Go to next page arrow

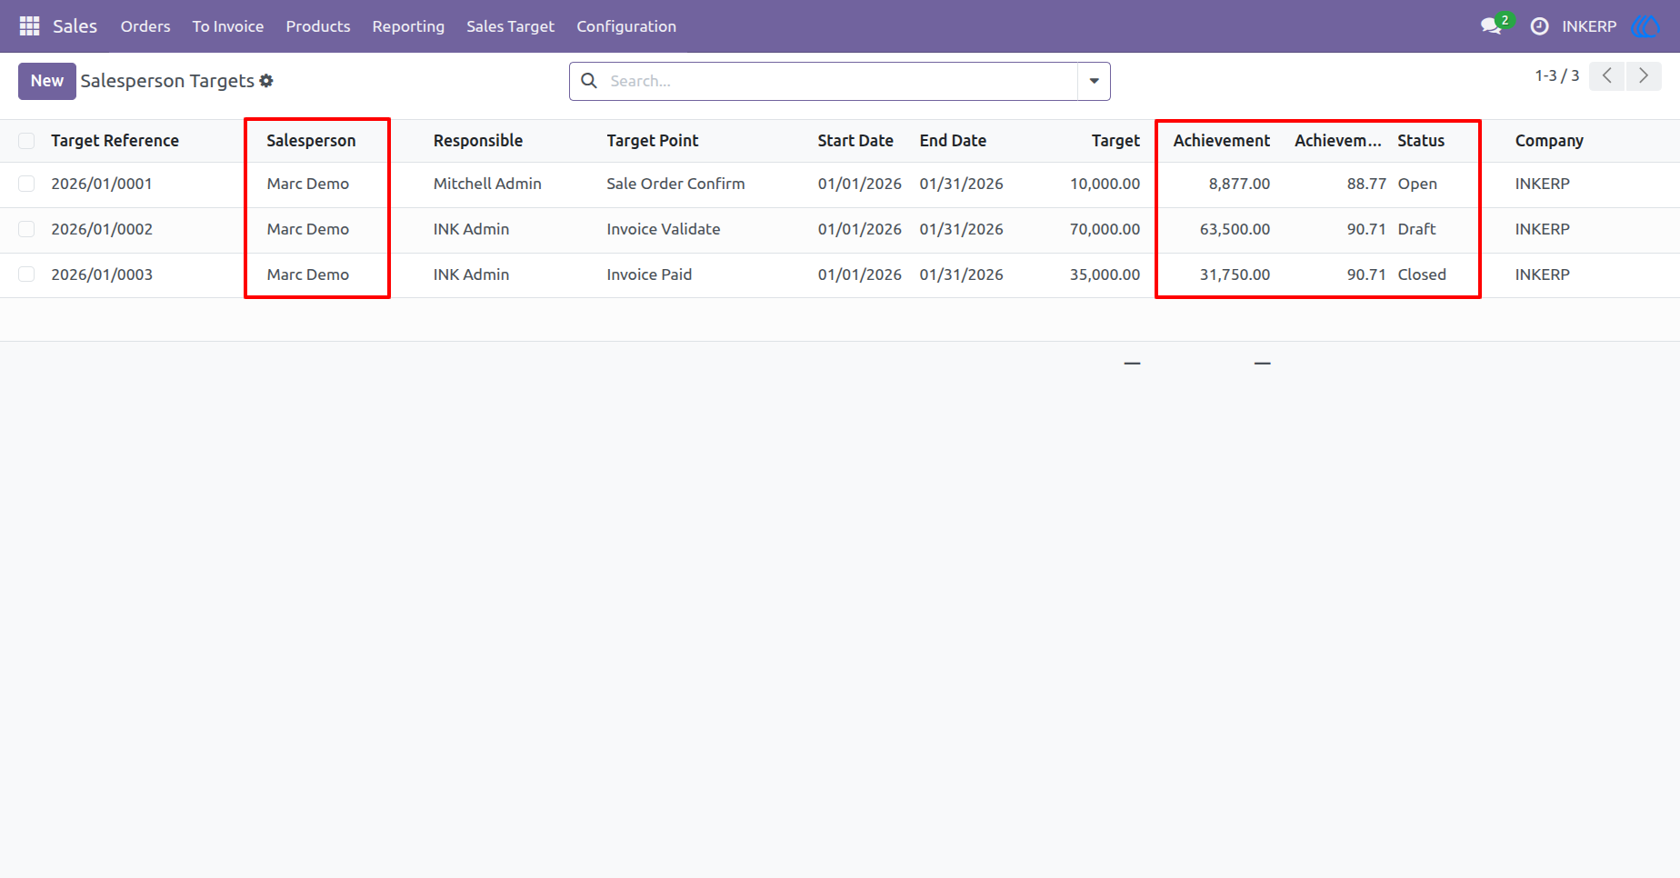(x=1644, y=76)
